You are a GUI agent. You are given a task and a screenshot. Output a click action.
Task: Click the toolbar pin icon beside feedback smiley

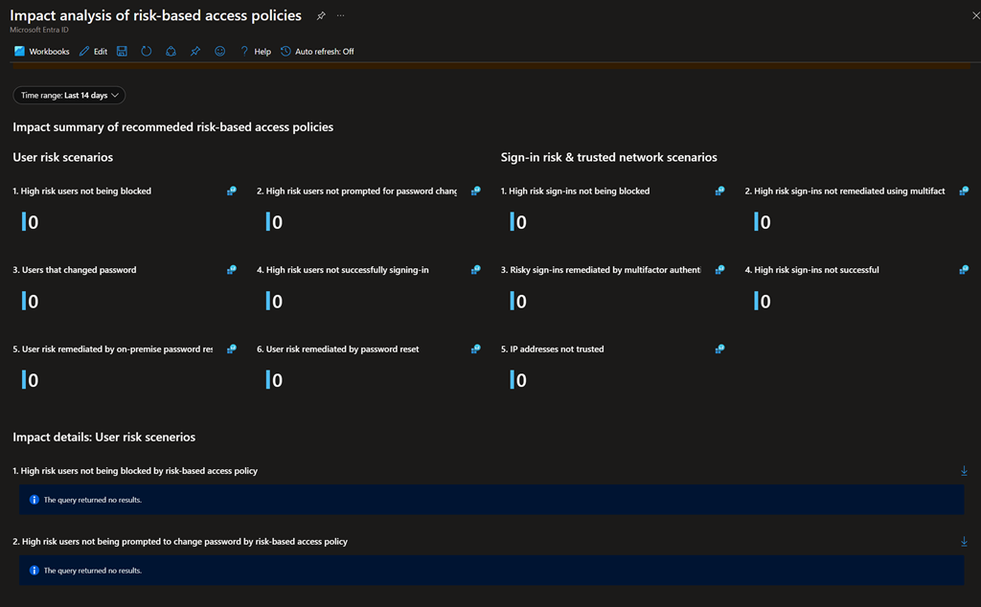coord(195,52)
